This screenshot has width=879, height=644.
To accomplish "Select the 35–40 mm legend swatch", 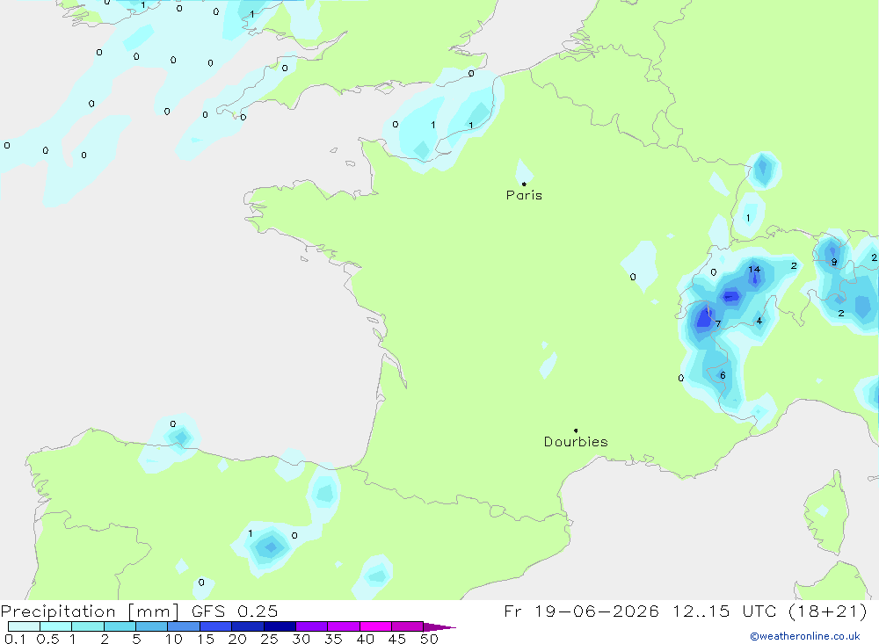I will pyautogui.click(x=344, y=626).
